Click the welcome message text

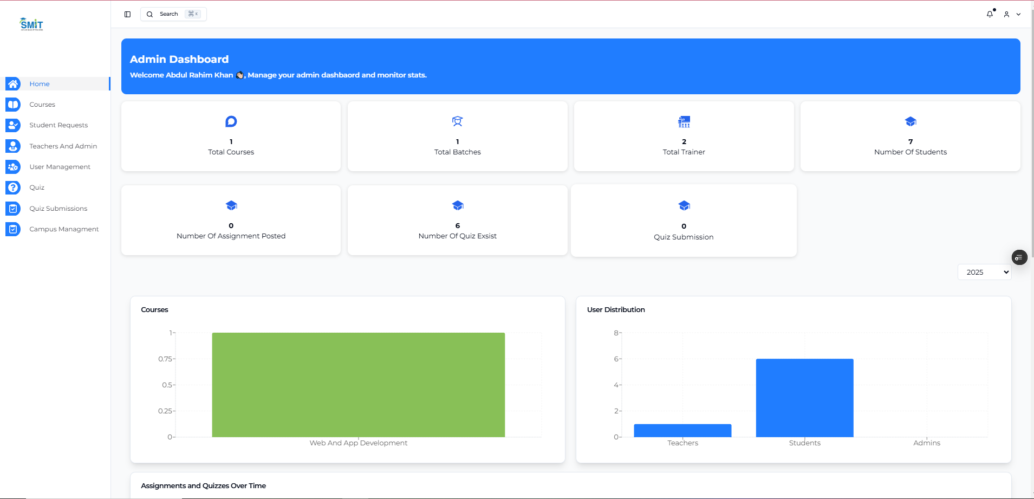[x=278, y=75]
